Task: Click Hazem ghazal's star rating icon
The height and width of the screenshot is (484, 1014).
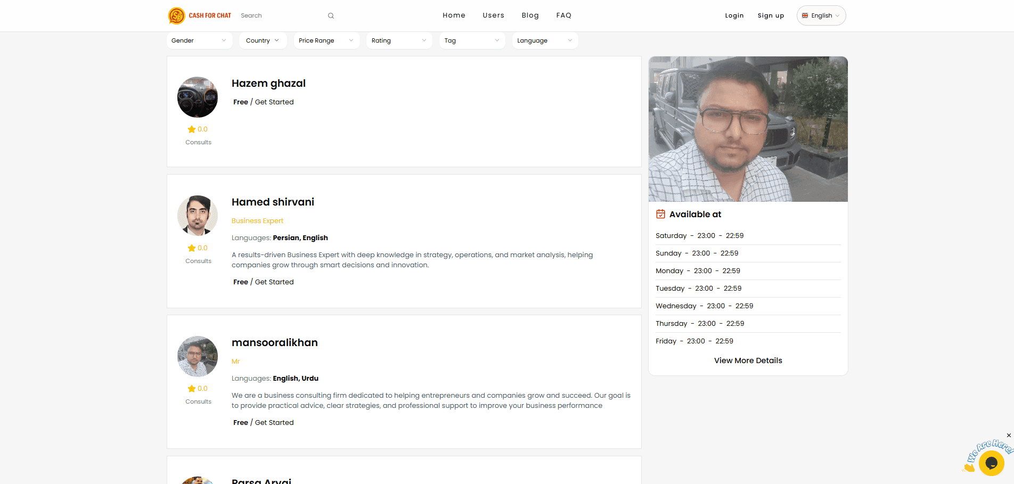Action: 192,129
